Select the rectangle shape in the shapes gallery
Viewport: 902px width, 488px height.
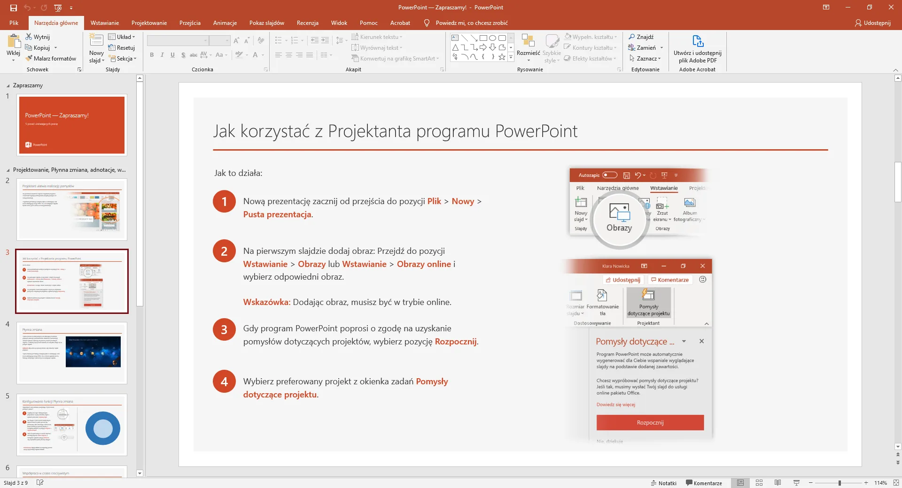pyautogui.click(x=483, y=38)
